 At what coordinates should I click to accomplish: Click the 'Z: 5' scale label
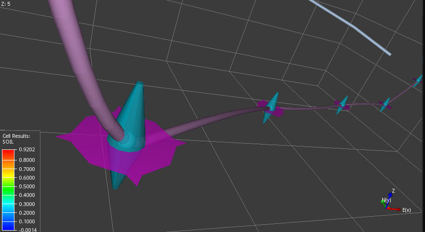(x=6, y=4)
